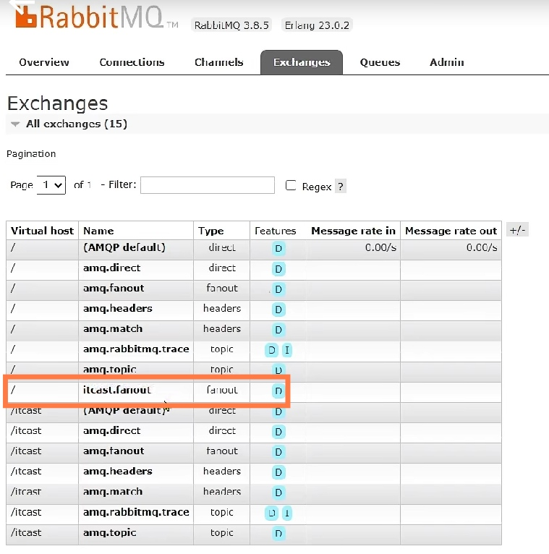
Task: Click D badge of / vhost amq.fanout
Action: pyautogui.click(x=278, y=289)
